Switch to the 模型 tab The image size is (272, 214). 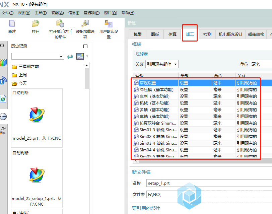click(x=138, y=34)
